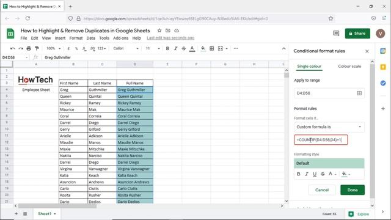Hide the menus with the collapse arrow
Image resolution: width=391 pixels, height=220 pixels.
pyautogui.click(x=283, y=48)
